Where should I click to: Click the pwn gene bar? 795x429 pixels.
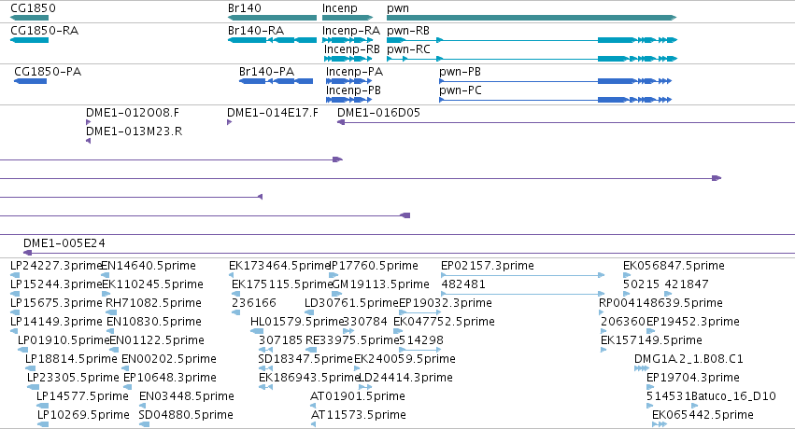532,18
